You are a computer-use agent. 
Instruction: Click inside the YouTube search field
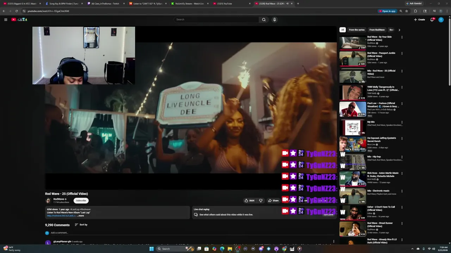tap(216, 20)
